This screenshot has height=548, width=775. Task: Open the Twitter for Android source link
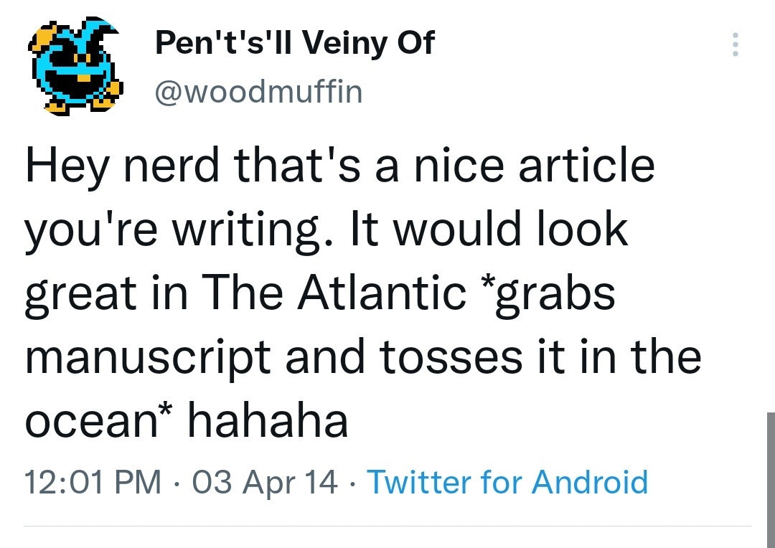pos(507,482)
